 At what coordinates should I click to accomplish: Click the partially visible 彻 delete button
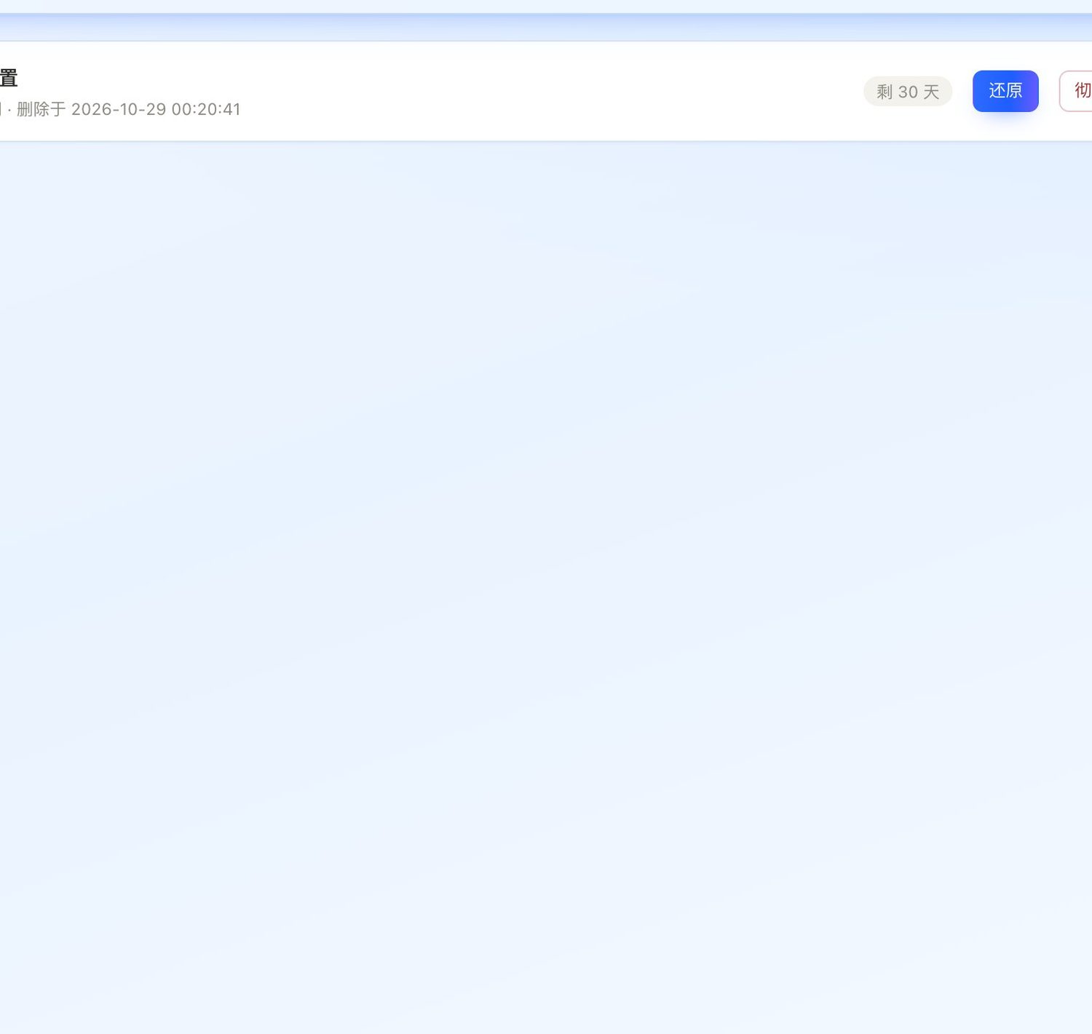tap(1076, 91)
